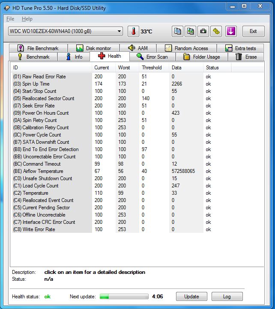Go to the Random Access tab
The height and width of the screenshot is (309, 275).
(x=186, y=48)
